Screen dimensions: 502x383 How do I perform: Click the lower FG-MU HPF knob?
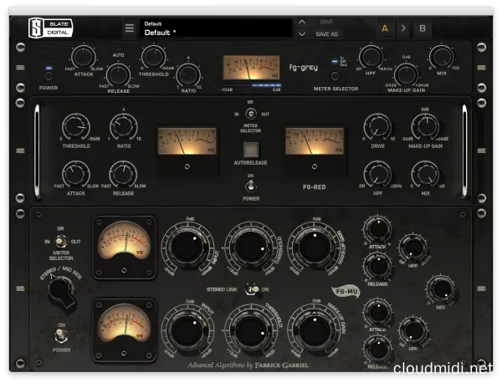pos(413,330)
